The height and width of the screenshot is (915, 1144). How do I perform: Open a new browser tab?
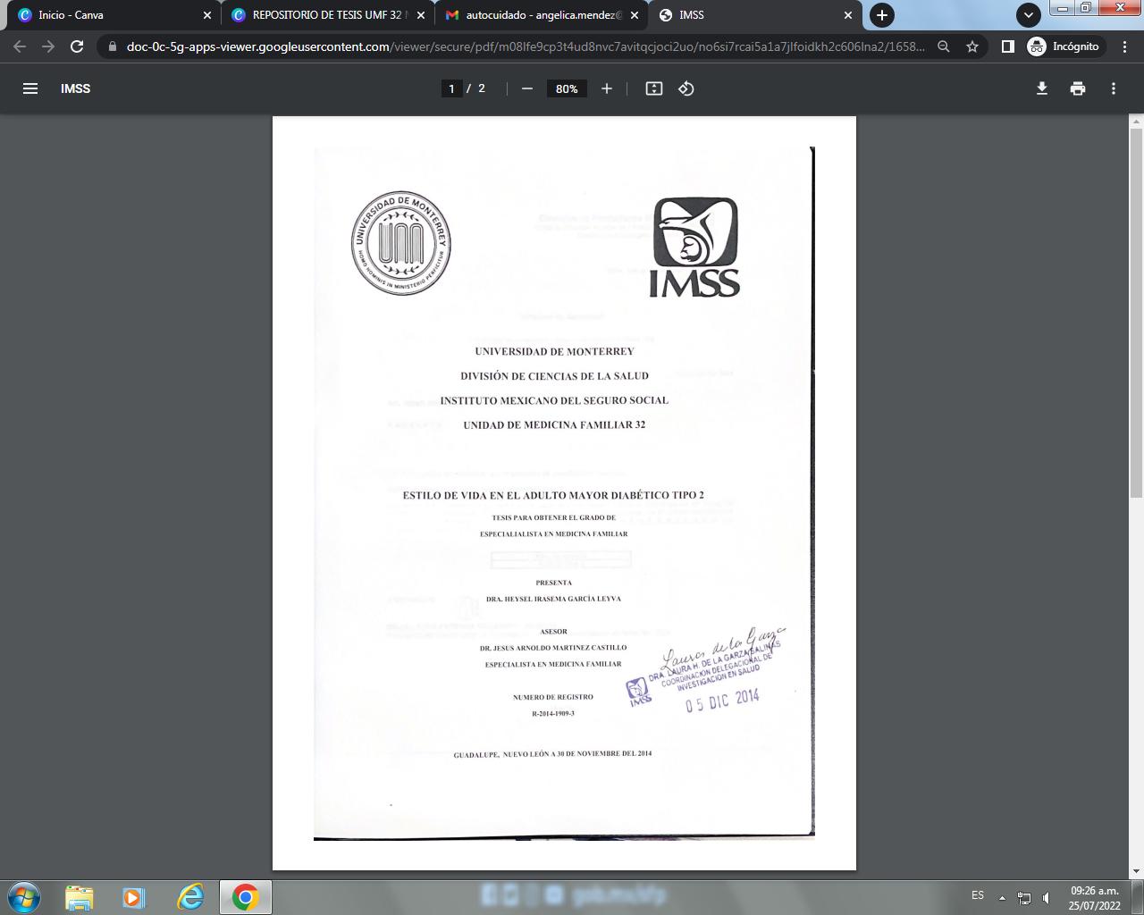[x=882, y=15]
